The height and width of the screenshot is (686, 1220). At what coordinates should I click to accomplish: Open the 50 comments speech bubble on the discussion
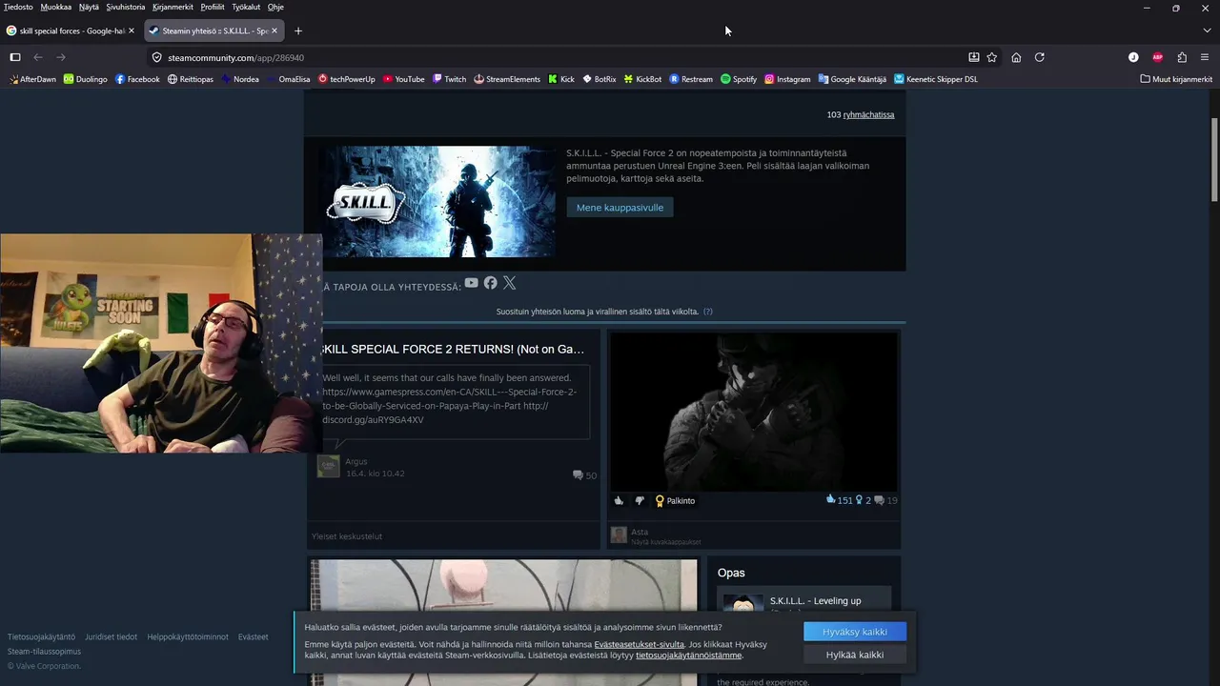coord(584,475)
